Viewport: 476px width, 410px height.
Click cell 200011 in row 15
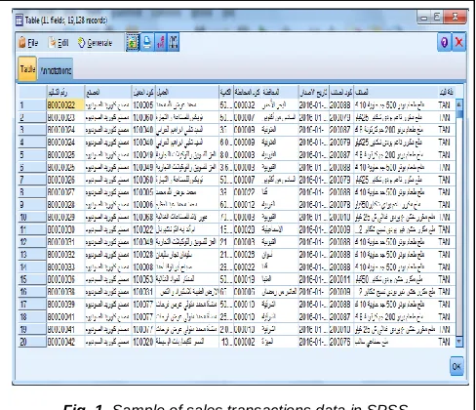(340, 279)
